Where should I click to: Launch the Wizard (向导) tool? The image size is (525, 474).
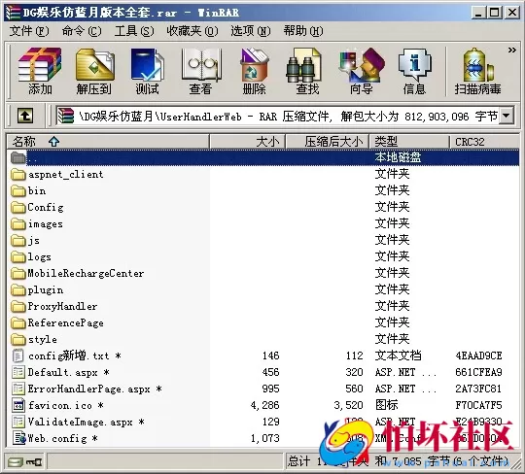click(361, 71)
